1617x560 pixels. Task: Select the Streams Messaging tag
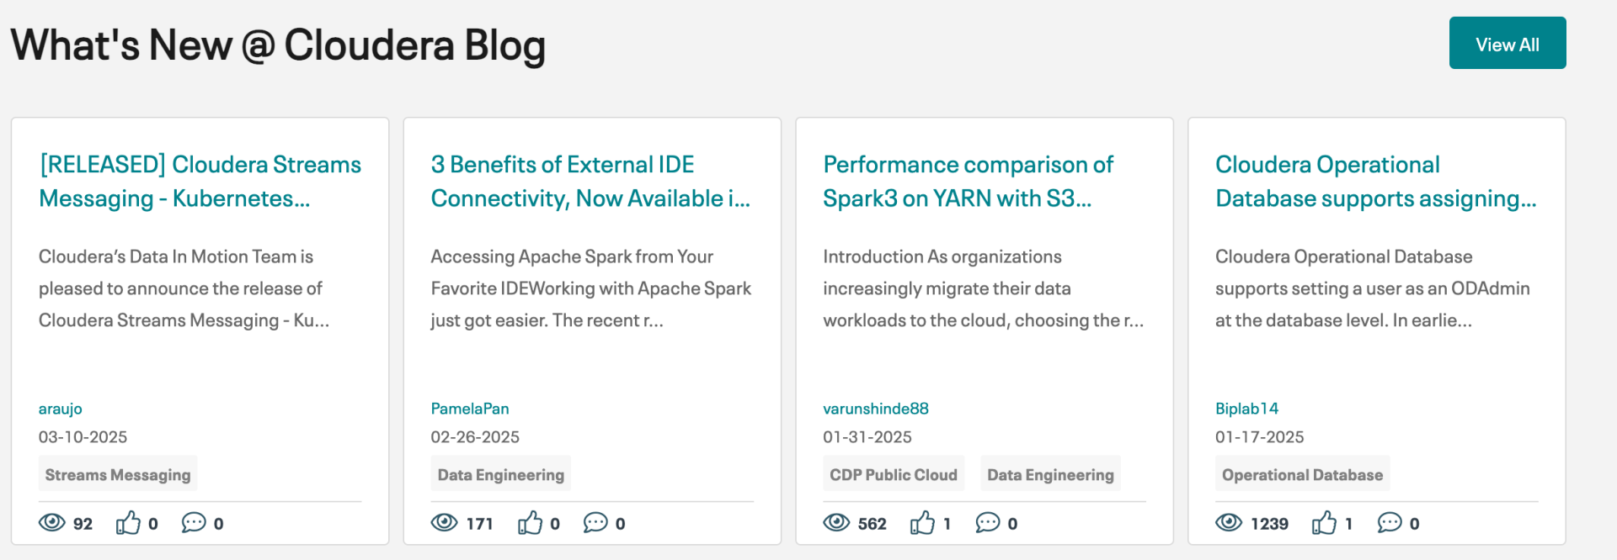(118, 475)
